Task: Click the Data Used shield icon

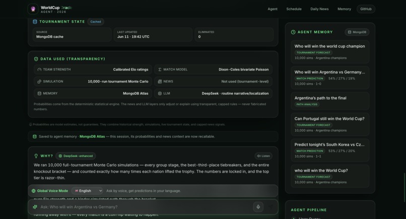Action: pos(36,59)
